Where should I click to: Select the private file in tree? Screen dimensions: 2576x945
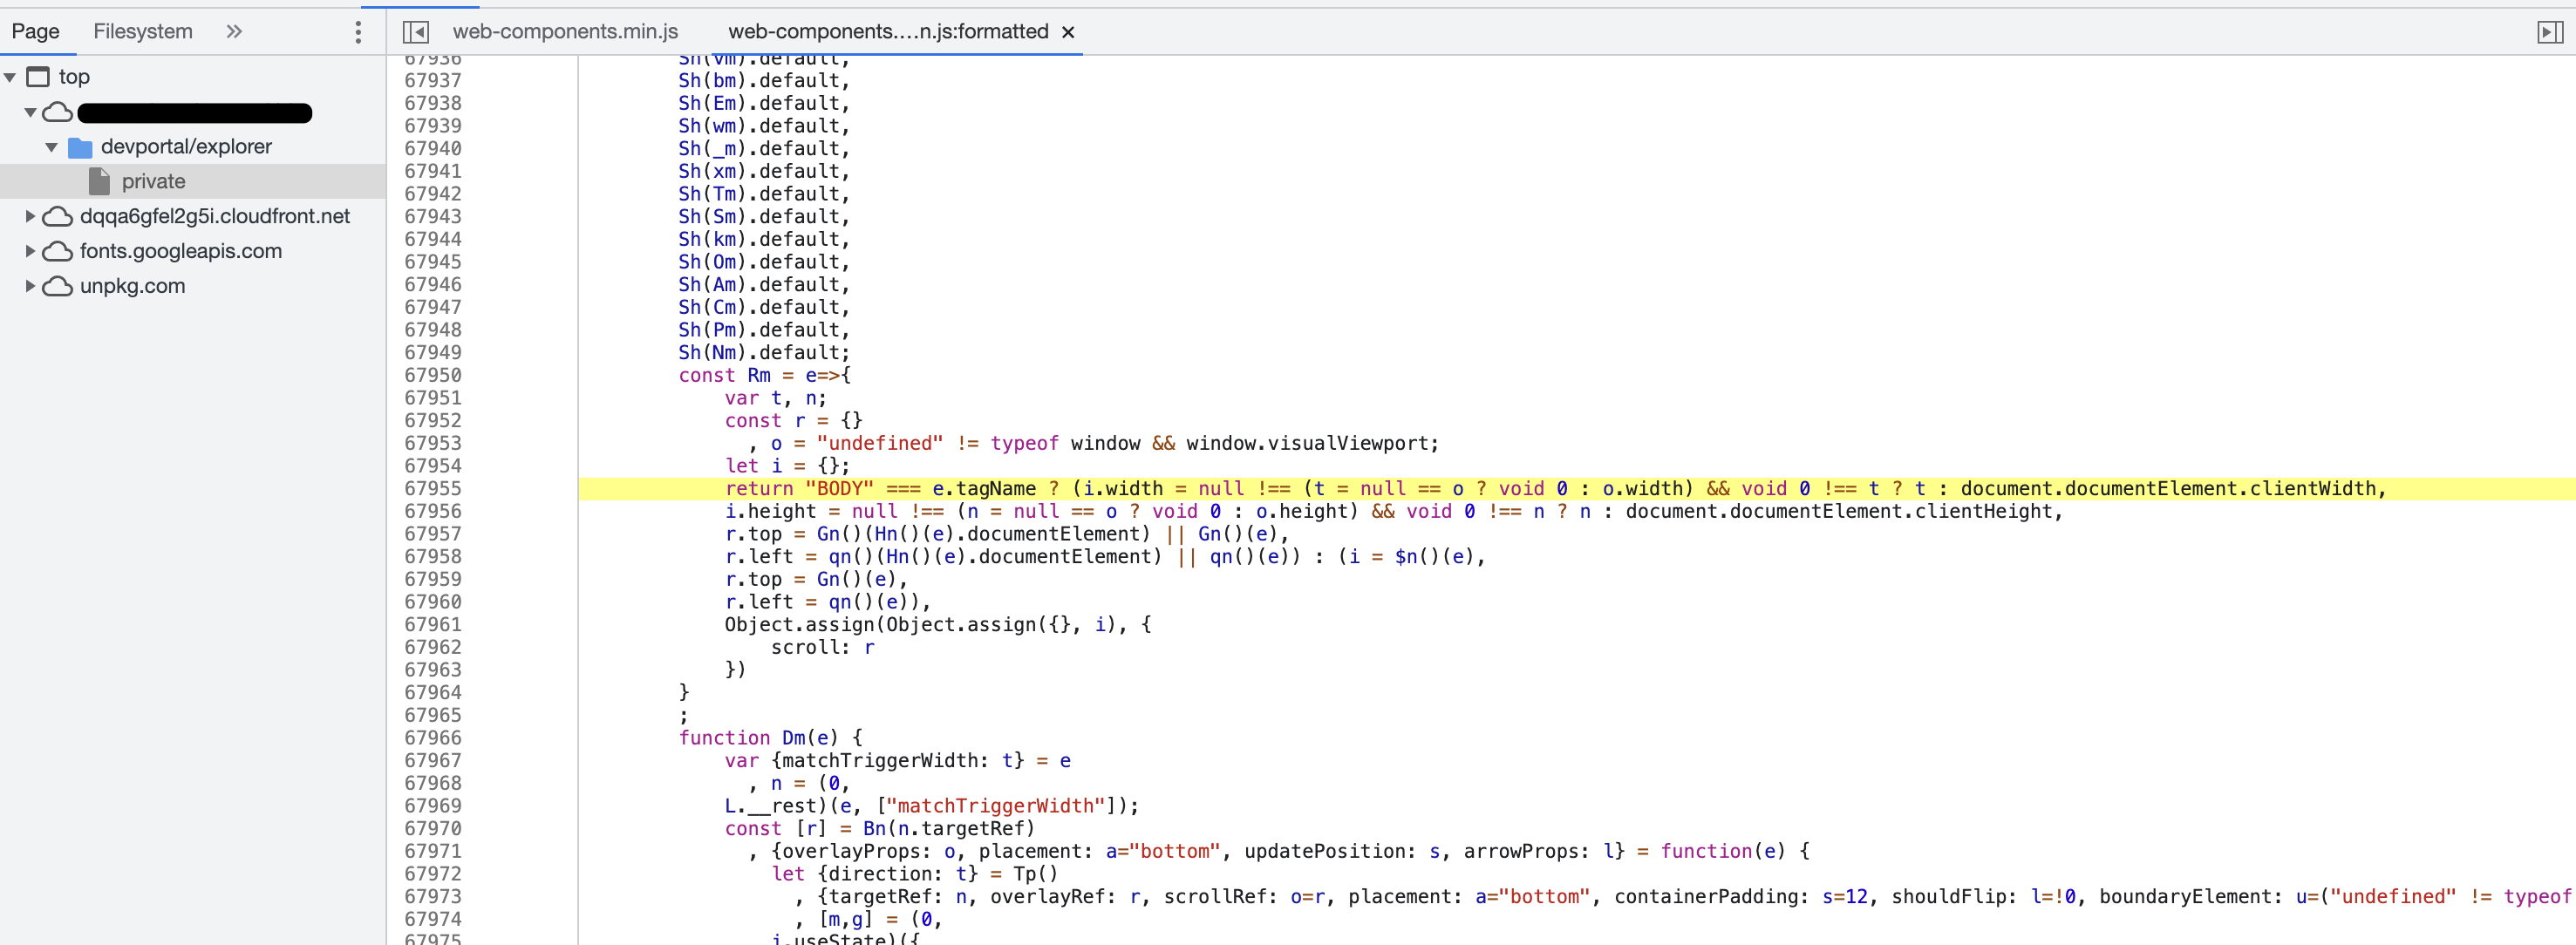point(153,181)
